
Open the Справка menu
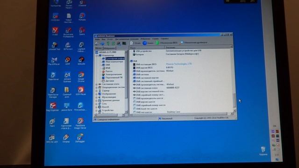pos(164,39)
